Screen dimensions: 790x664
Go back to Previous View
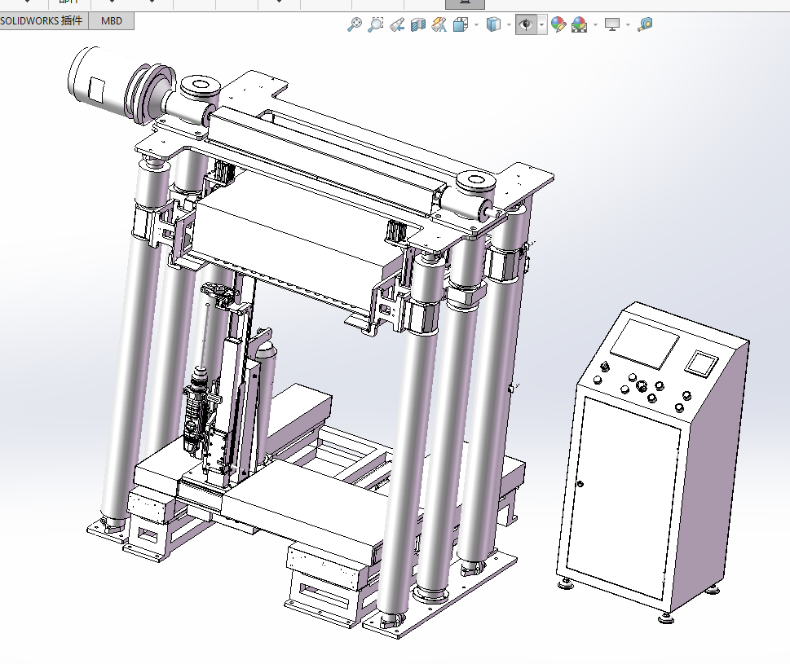(397, 24)
